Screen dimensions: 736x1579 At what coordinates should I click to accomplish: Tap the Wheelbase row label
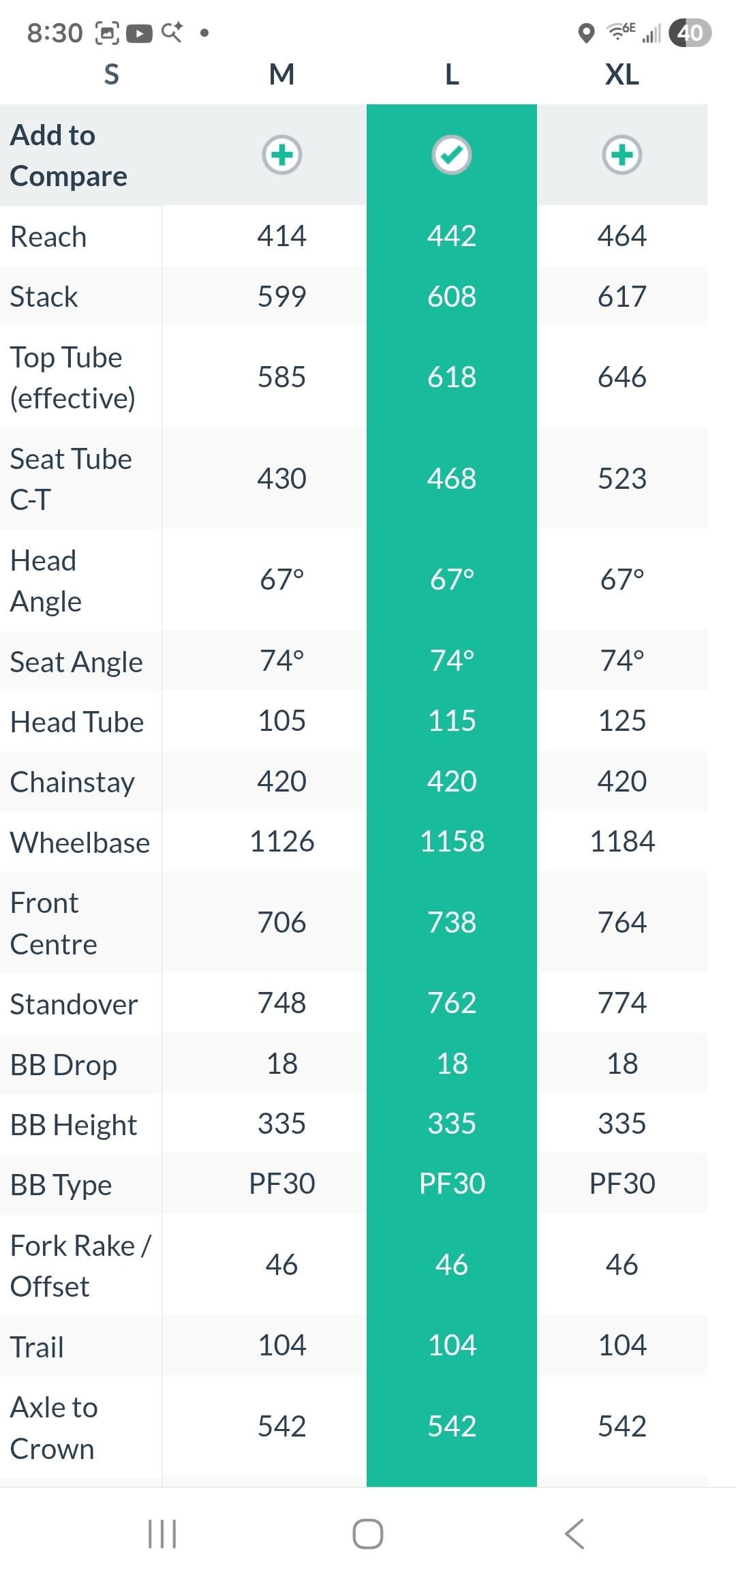tap(80, 843)
